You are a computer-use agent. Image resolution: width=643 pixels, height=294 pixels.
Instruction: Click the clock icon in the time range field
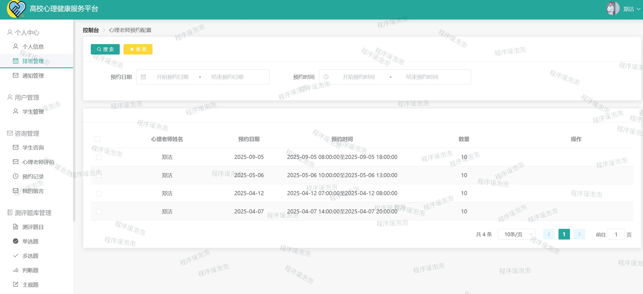coord(326,77)
